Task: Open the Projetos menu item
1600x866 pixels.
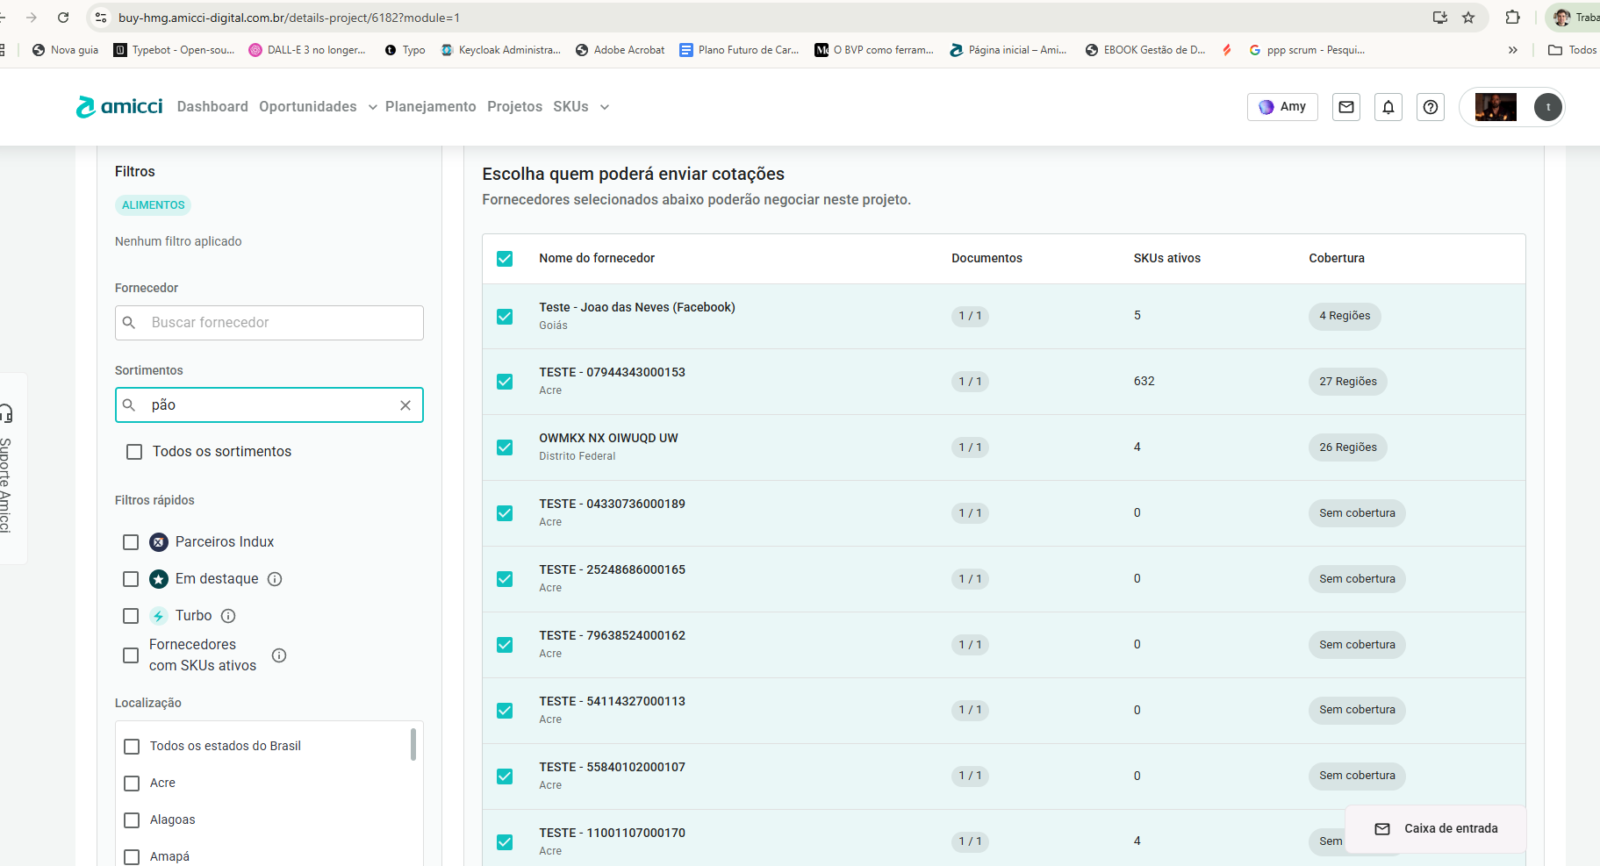Action: [514, 107]
